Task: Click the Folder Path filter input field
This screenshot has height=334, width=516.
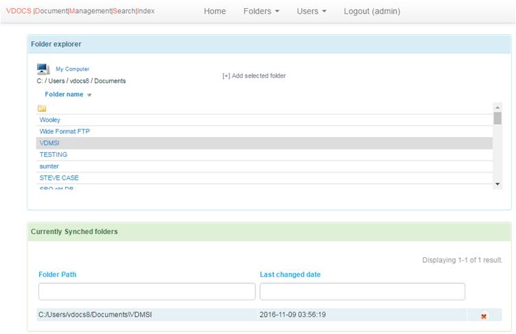Action: pos(147,291)
